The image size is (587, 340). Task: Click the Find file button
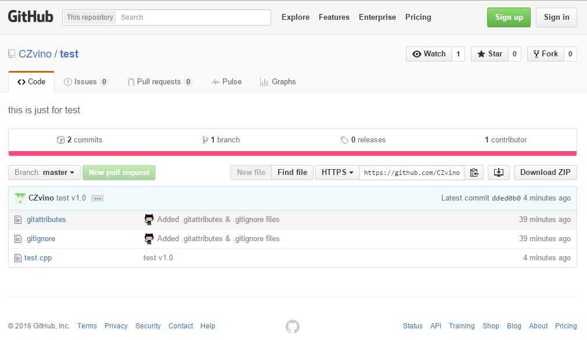click(293, 173)
